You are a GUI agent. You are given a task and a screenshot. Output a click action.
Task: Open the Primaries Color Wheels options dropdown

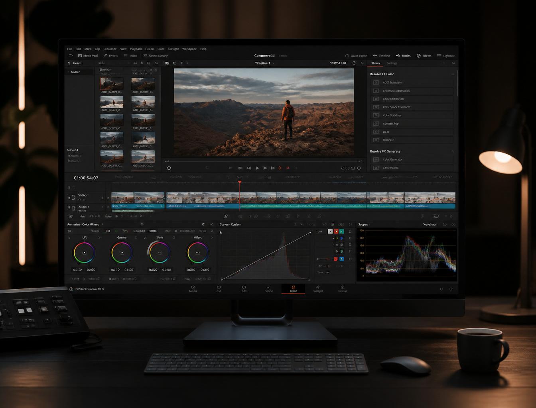point(102,224)
